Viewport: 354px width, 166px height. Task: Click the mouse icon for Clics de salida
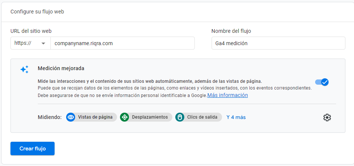point(180,117)
